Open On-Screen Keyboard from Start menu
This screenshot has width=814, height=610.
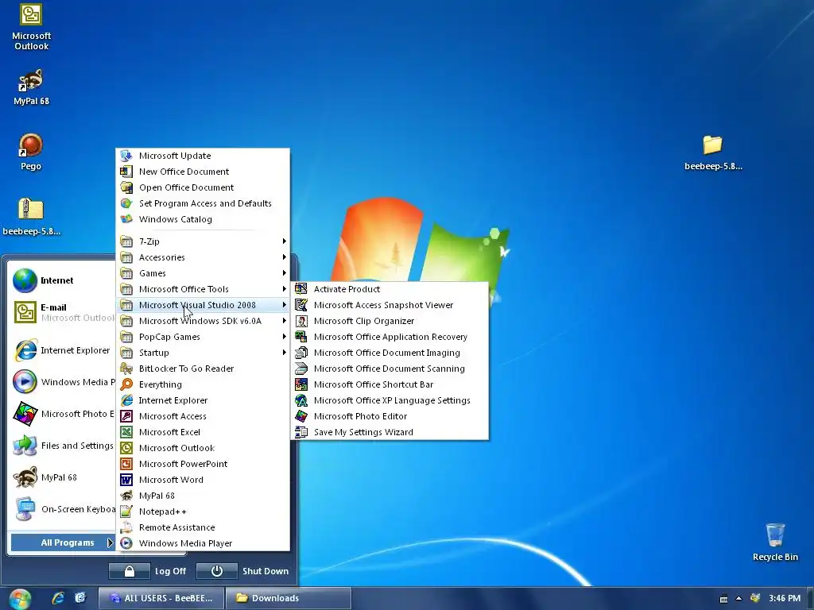(x=64, y=509)
